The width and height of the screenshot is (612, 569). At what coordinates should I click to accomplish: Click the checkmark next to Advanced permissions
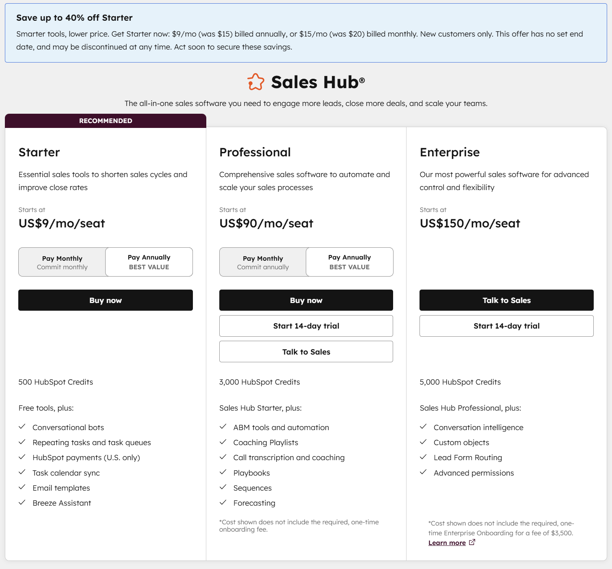pos(423,472)
